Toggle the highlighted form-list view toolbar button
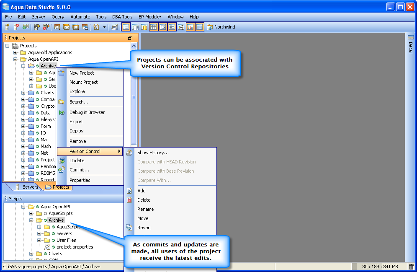The image size is (417, 272). [x=172, y=27]
